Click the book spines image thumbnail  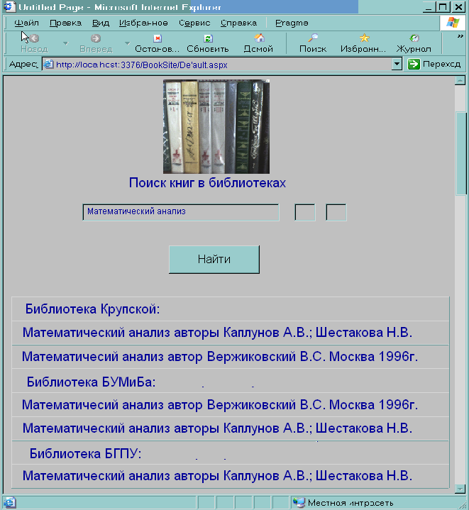[x=216, y=126]
